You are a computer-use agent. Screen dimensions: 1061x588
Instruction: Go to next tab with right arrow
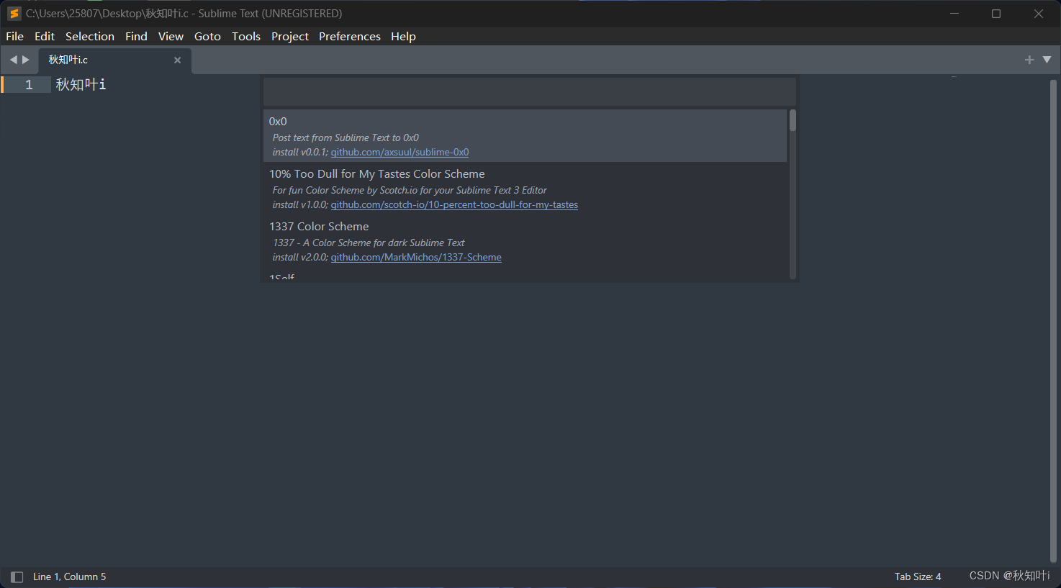(x=26, y=60)
